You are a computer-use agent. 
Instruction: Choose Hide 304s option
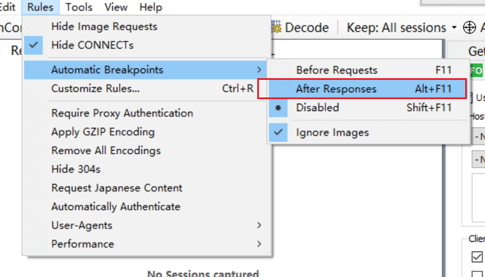pos(73,169)
